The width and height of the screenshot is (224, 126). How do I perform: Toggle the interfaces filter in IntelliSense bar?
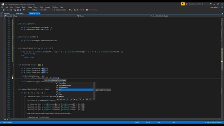pyautogui.click(x=71, y=99)
